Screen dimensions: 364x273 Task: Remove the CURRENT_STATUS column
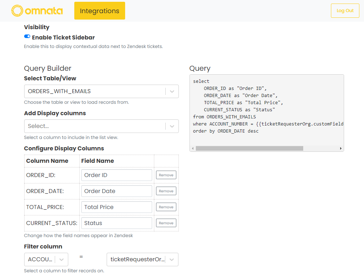[166, 223]
